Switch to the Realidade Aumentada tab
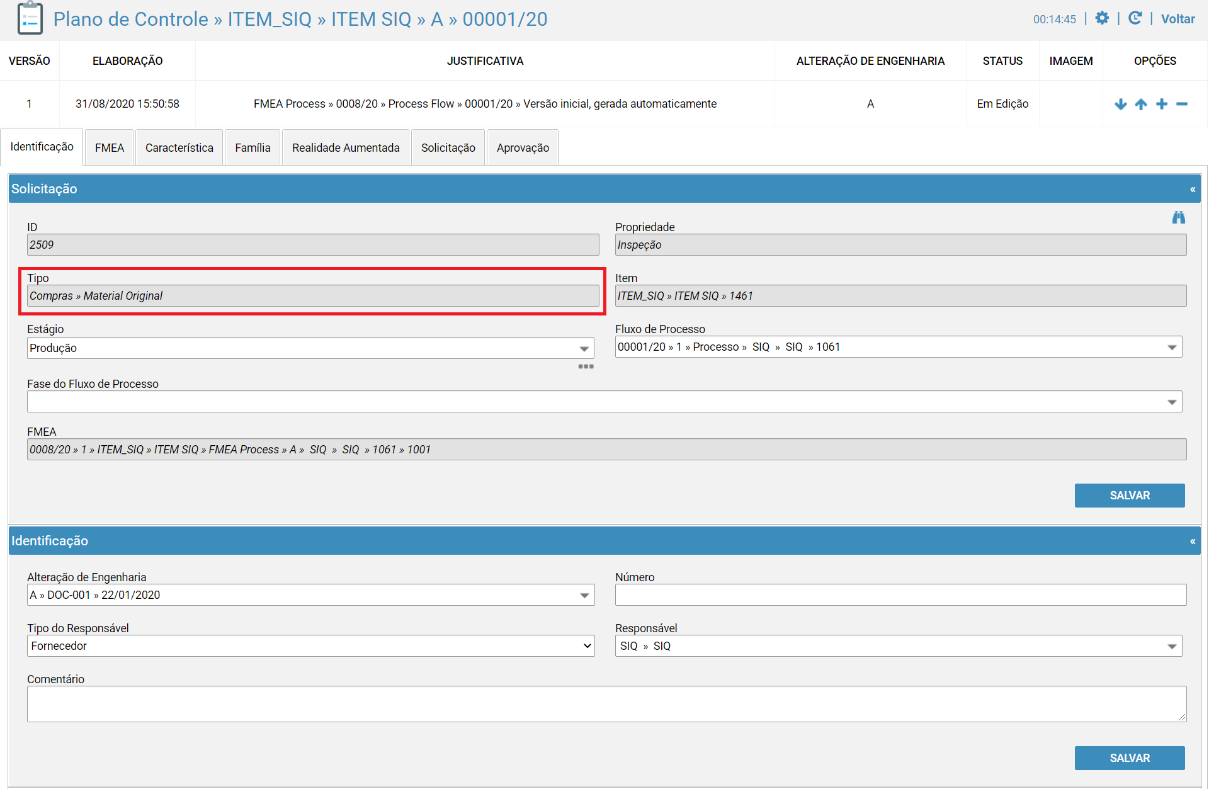 pyautogui.click(x=346, y=148)
